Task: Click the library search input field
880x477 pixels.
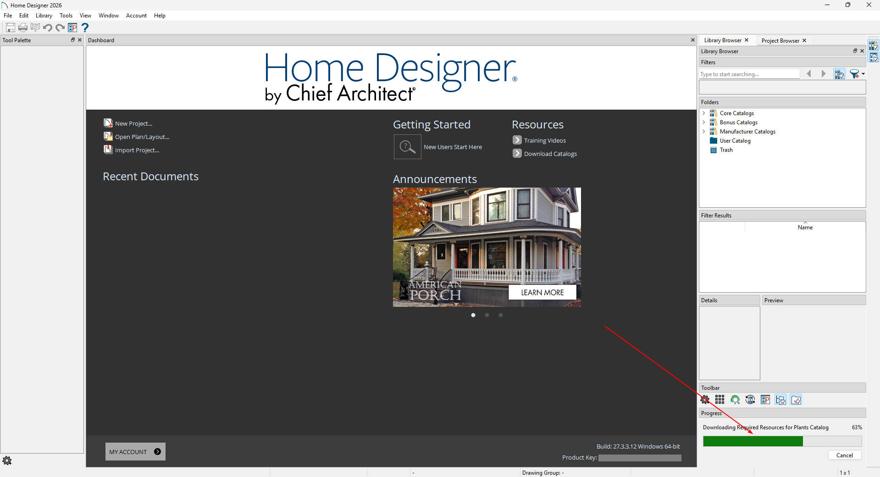Action: (x=749, y=74)
